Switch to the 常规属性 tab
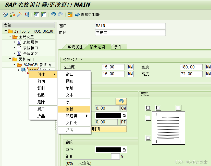211x166 pixels. coord(75,47)
